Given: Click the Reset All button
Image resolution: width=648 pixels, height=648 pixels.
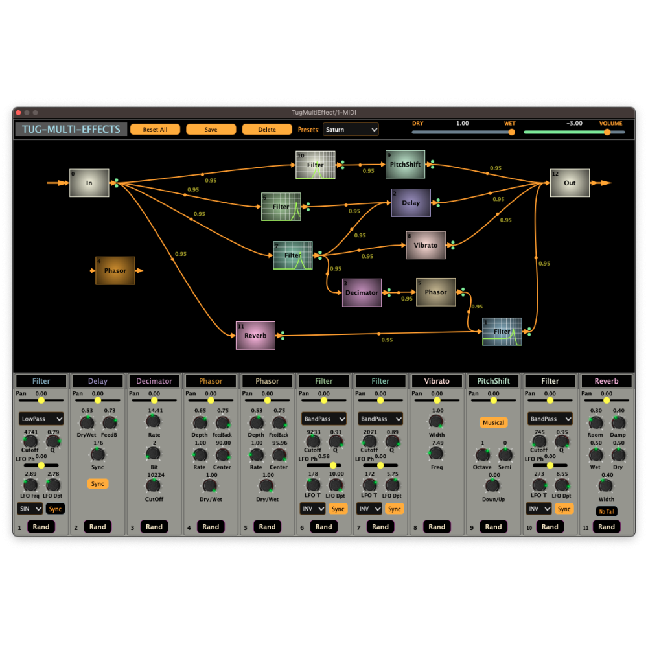Looking at the screenshot, I should pyautogui.click(x=155, y=130).
